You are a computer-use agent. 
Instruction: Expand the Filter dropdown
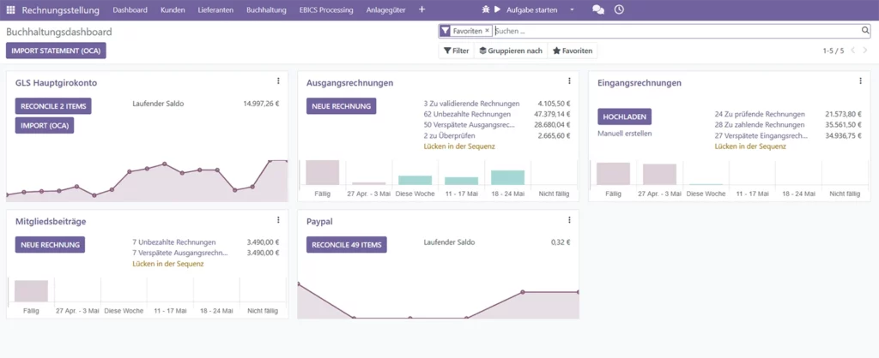(x=457, y=51)
